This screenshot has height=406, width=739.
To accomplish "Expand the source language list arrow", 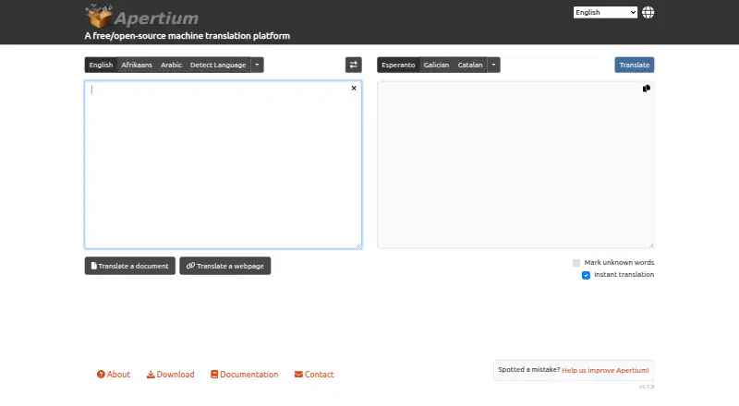I will 257,65.
